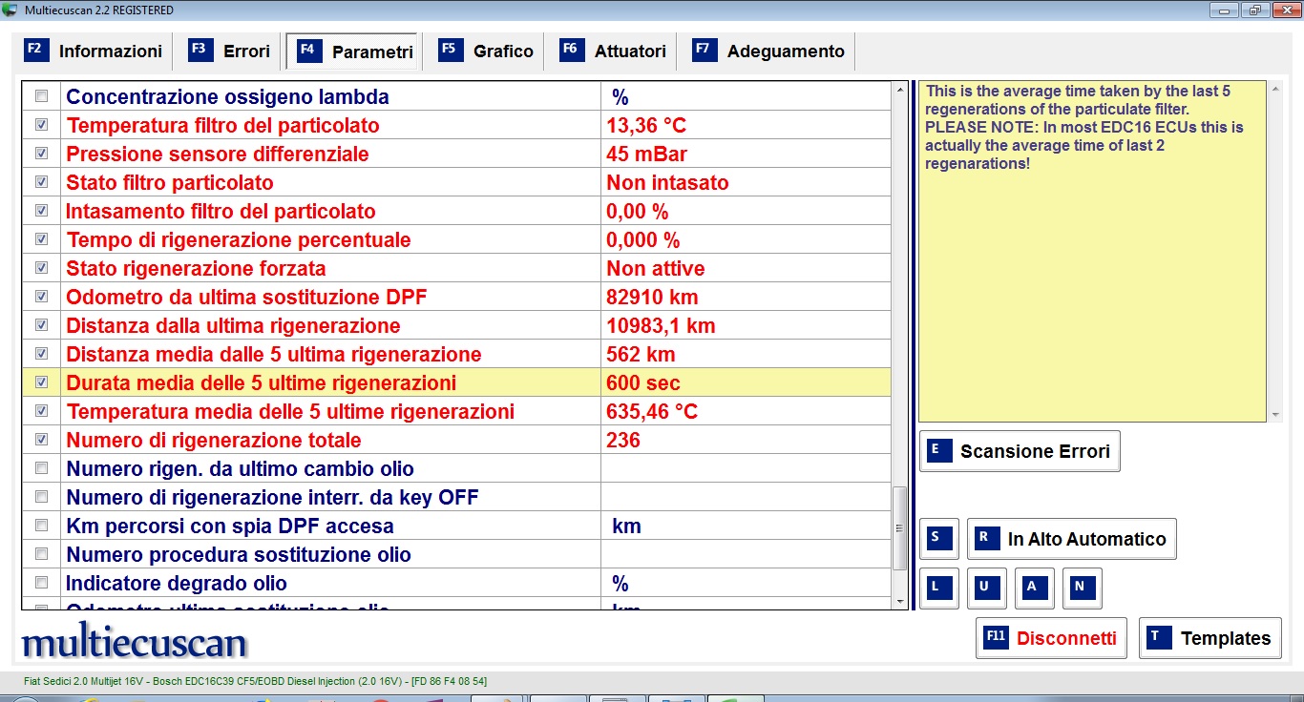Click the value 82910 km
This screenshot has height=702, width=1304.
[652, 297]
